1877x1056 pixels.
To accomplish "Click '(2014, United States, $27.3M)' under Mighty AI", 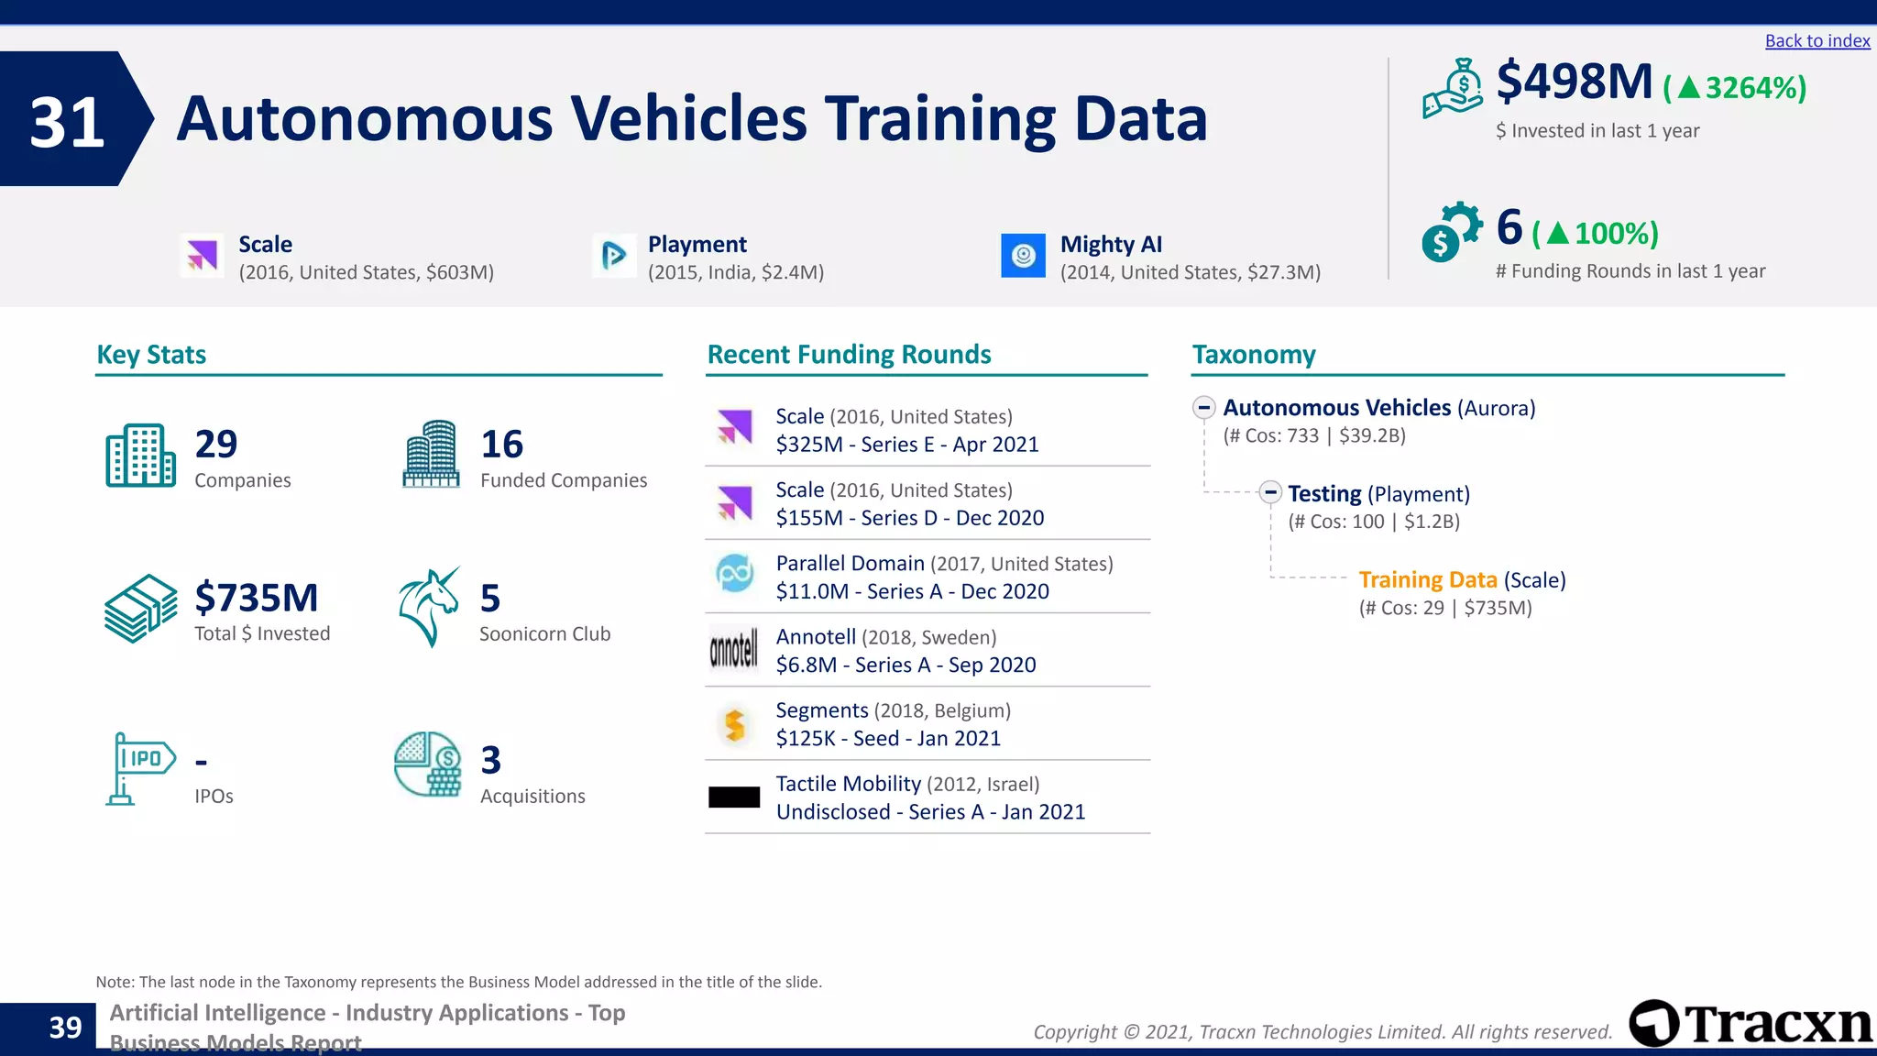I will tap(1191, 272).
